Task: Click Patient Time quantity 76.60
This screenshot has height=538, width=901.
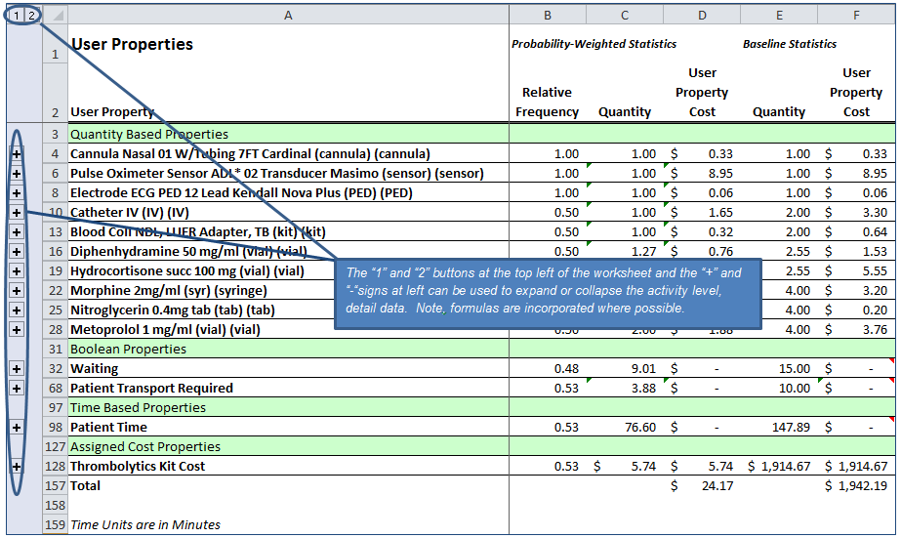Action: tap(640, 428)
